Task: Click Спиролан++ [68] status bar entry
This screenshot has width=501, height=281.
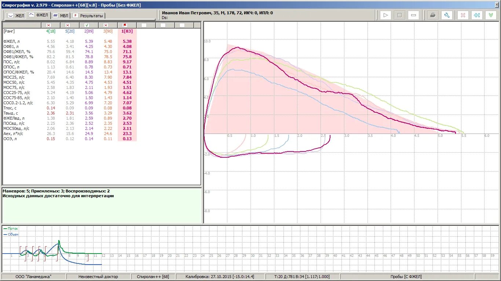Action: 153,277
